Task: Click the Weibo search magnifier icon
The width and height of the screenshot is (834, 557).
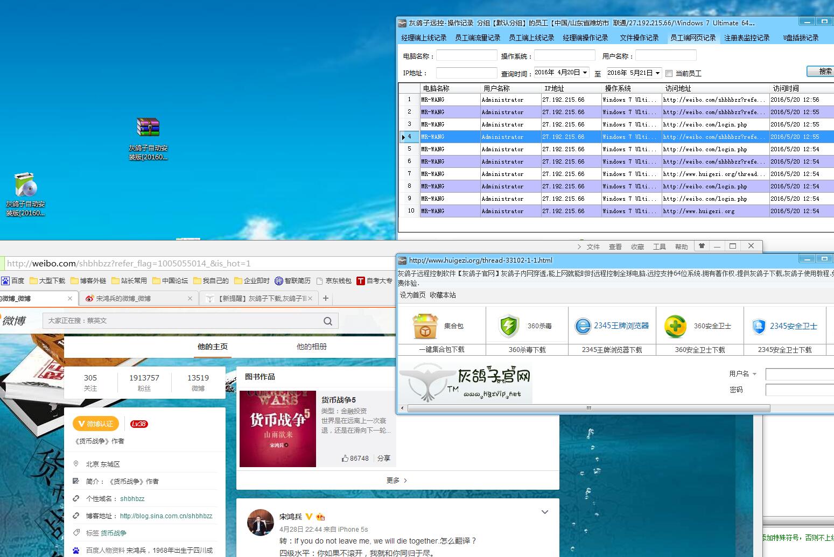Action: pos(327,321)
